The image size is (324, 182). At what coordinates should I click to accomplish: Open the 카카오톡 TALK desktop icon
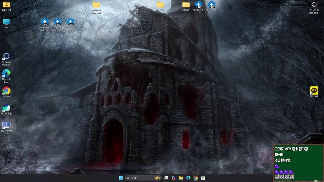click(x=314, y=92)
